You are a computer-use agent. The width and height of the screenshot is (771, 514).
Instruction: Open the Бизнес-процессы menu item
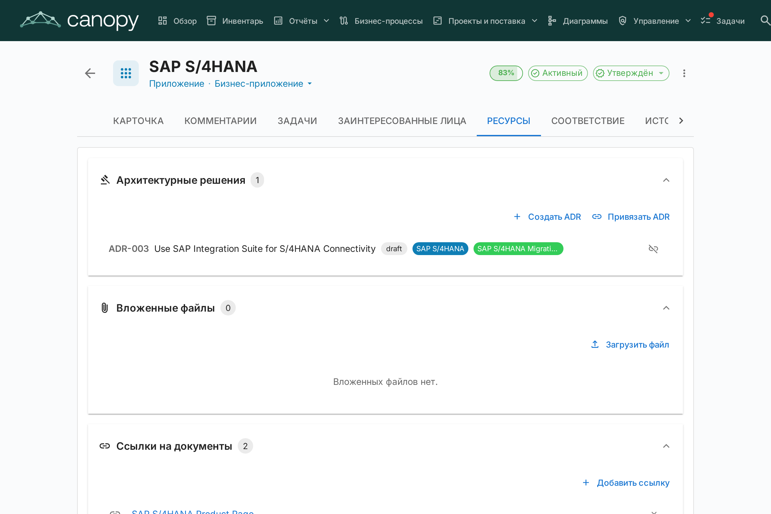coord(381,21)
